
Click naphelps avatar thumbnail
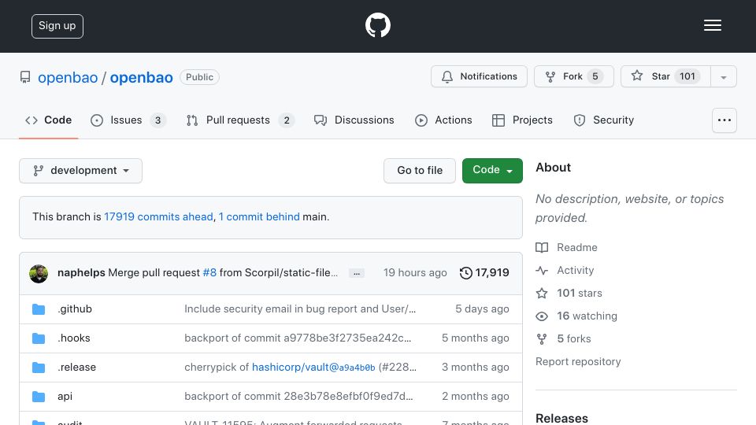[x=39, y=274]
